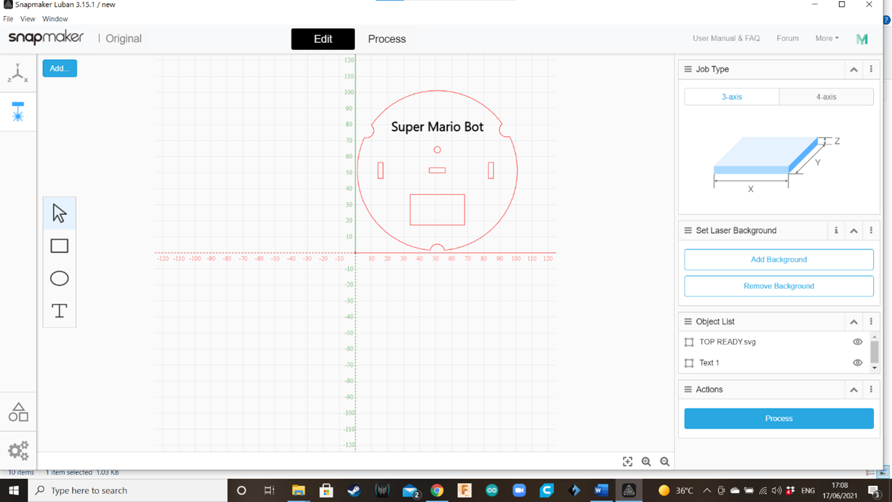
Task: Open Arduino IDE from the taskbar
Action: point(492,490)
